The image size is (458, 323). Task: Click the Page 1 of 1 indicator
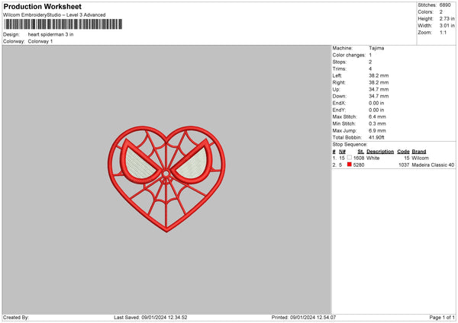tap(442, 318)
